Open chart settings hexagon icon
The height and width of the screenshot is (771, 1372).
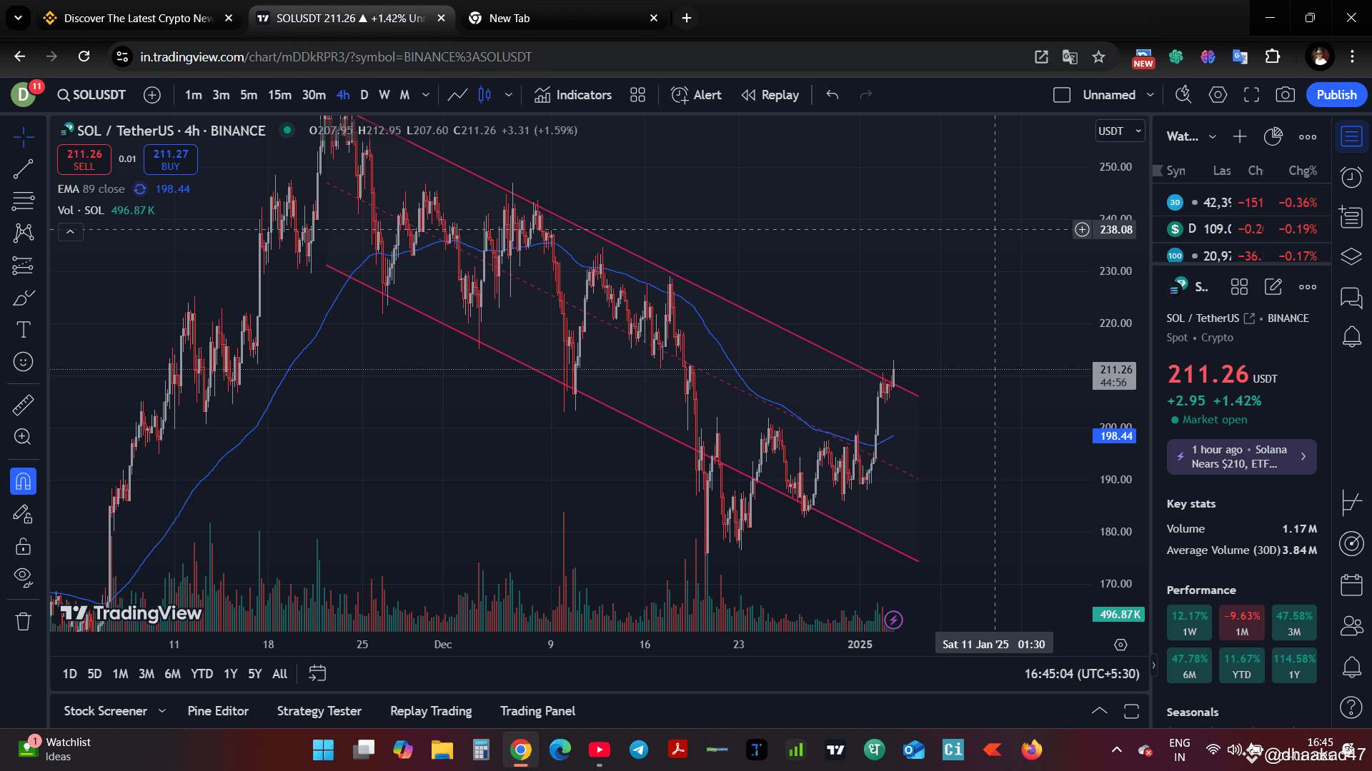pyautogui.click(x=1218, y=95)
